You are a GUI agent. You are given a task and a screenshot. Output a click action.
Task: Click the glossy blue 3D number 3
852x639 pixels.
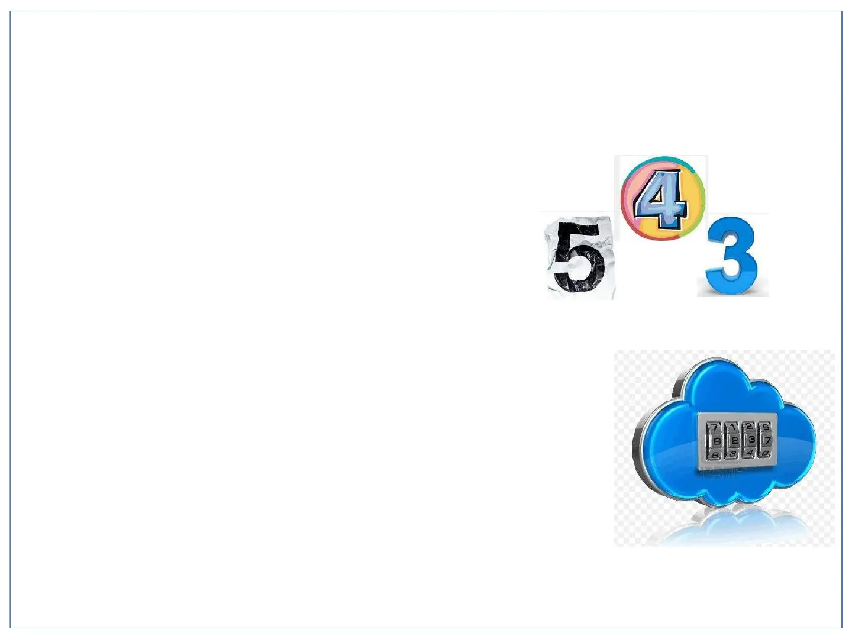tap(732, 256)
